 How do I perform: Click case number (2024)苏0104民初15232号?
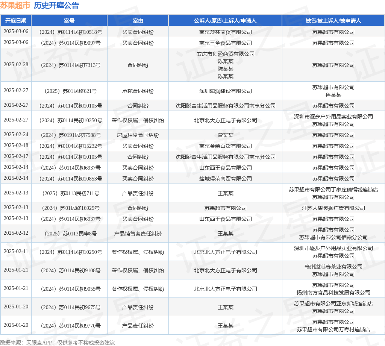point(70,146)
